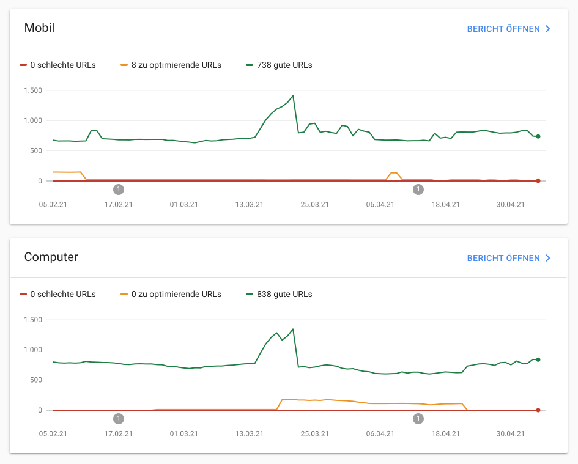Screen dimensions: 578x464
Task: Select the red endpoint dot on the Computer chart
Action: (538, 410)
